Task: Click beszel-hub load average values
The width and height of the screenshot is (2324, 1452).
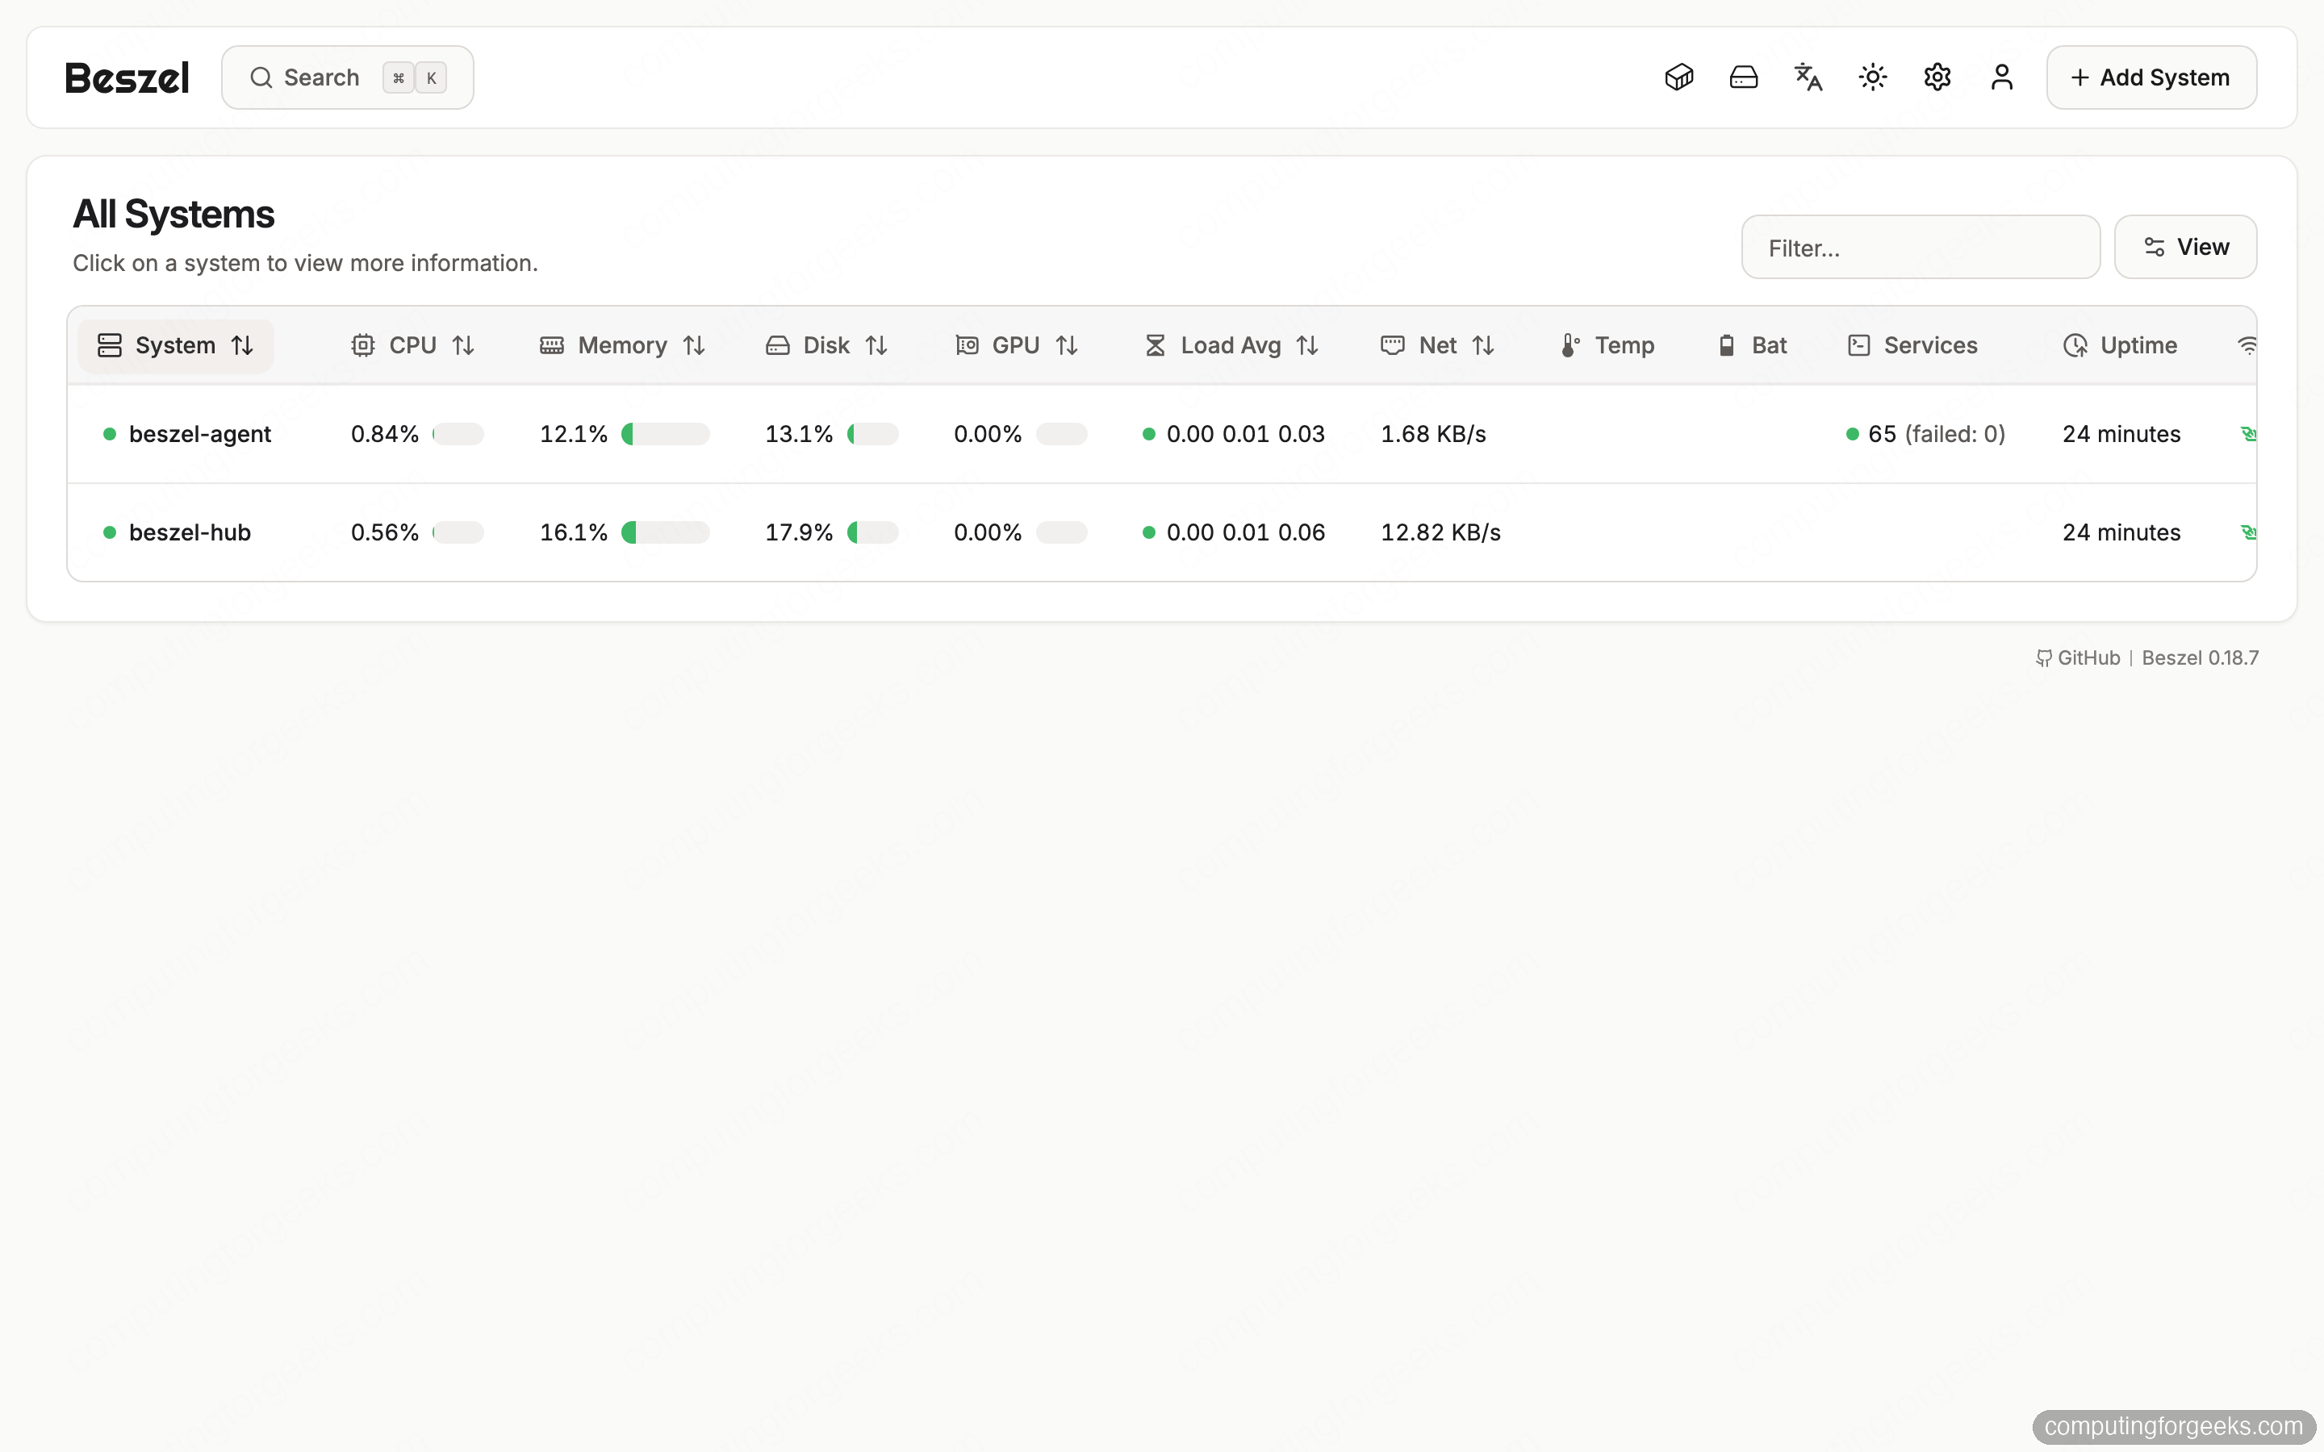Action: coord(1246,532)
